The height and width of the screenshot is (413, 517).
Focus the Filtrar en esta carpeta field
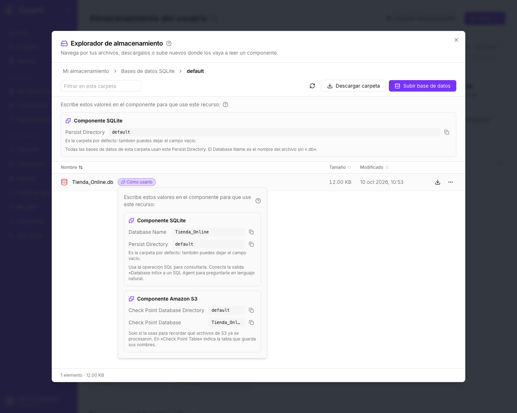101,86
